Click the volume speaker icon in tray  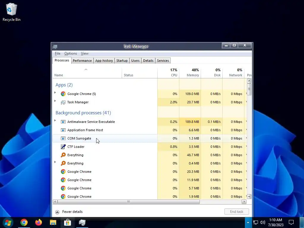[x=263, y=222]
